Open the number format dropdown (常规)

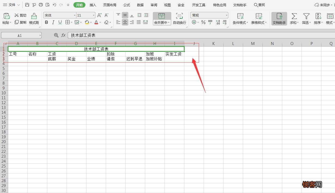pos(227,15)
